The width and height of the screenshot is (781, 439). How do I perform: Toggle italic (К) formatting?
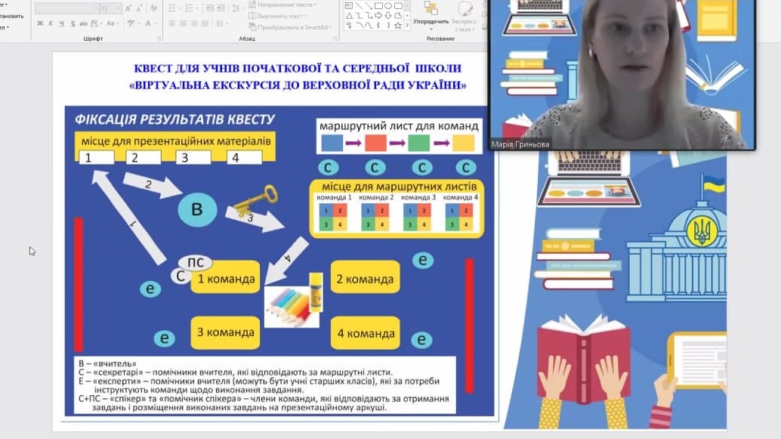coord(51,23)
